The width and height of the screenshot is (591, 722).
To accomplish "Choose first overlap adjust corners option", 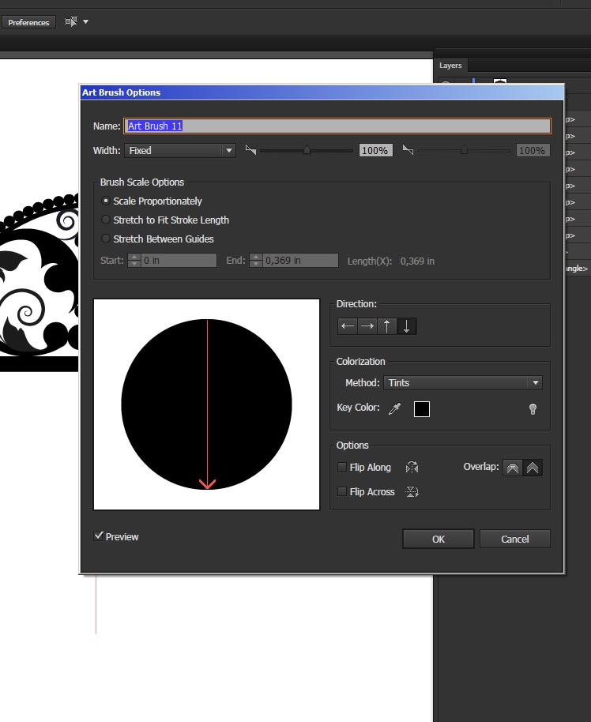I will pos(513,468).
